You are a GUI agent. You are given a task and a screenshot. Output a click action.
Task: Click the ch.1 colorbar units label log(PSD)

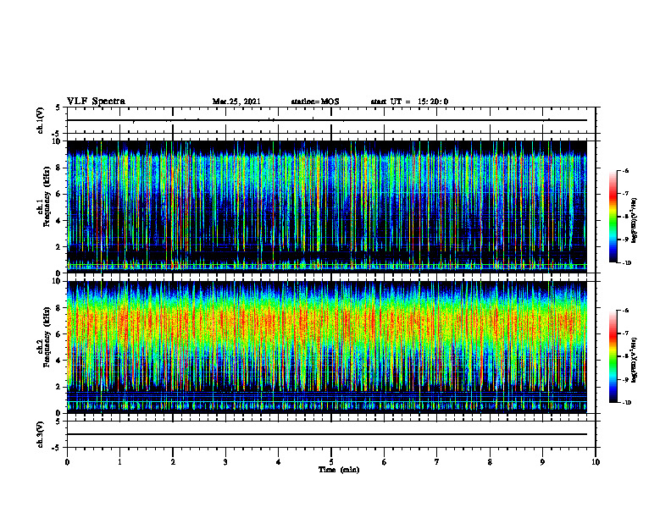click(635, 221)
